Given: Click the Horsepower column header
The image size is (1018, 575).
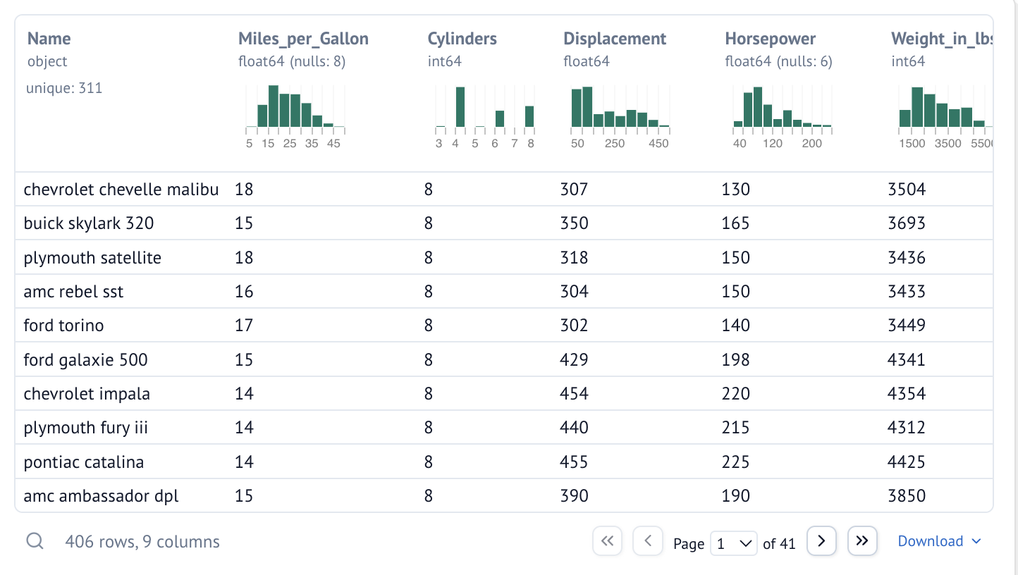Looking at the screenshot, I should pos(770,39).
